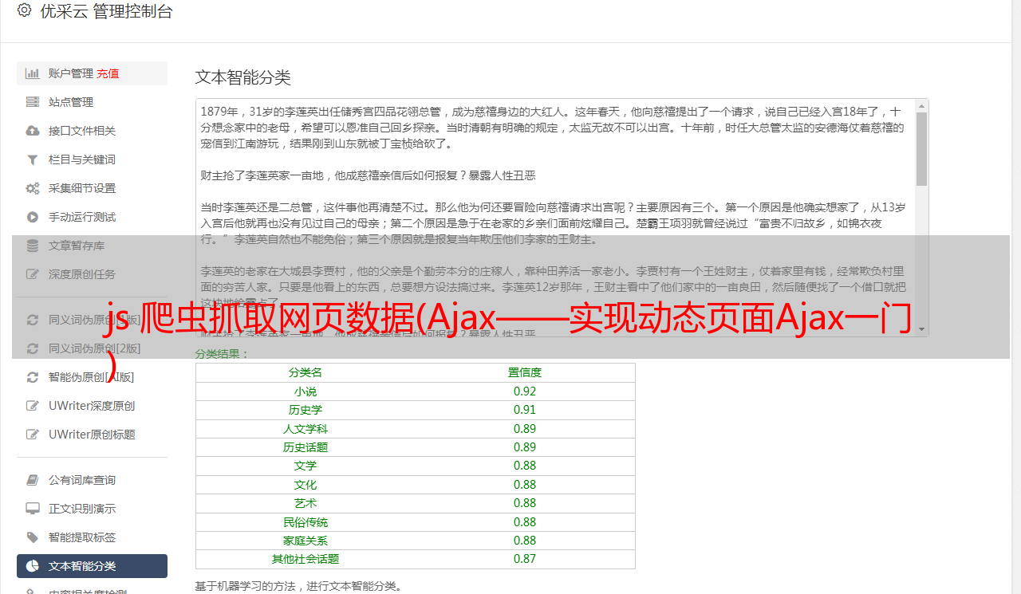Click inside the article text area
This screenshot has height=594, width=1021.
(x=556, y=218)
